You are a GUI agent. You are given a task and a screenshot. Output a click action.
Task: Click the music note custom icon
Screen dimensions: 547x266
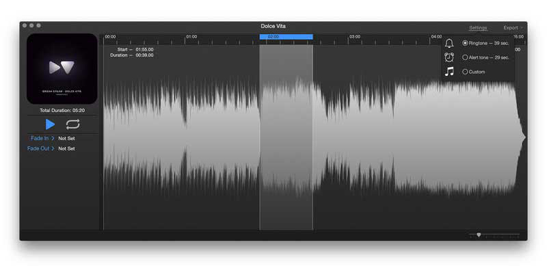(449, 72)
